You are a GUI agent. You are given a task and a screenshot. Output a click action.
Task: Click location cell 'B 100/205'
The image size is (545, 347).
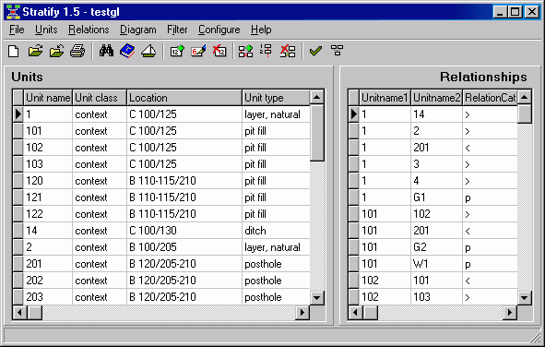coord(184,247)
